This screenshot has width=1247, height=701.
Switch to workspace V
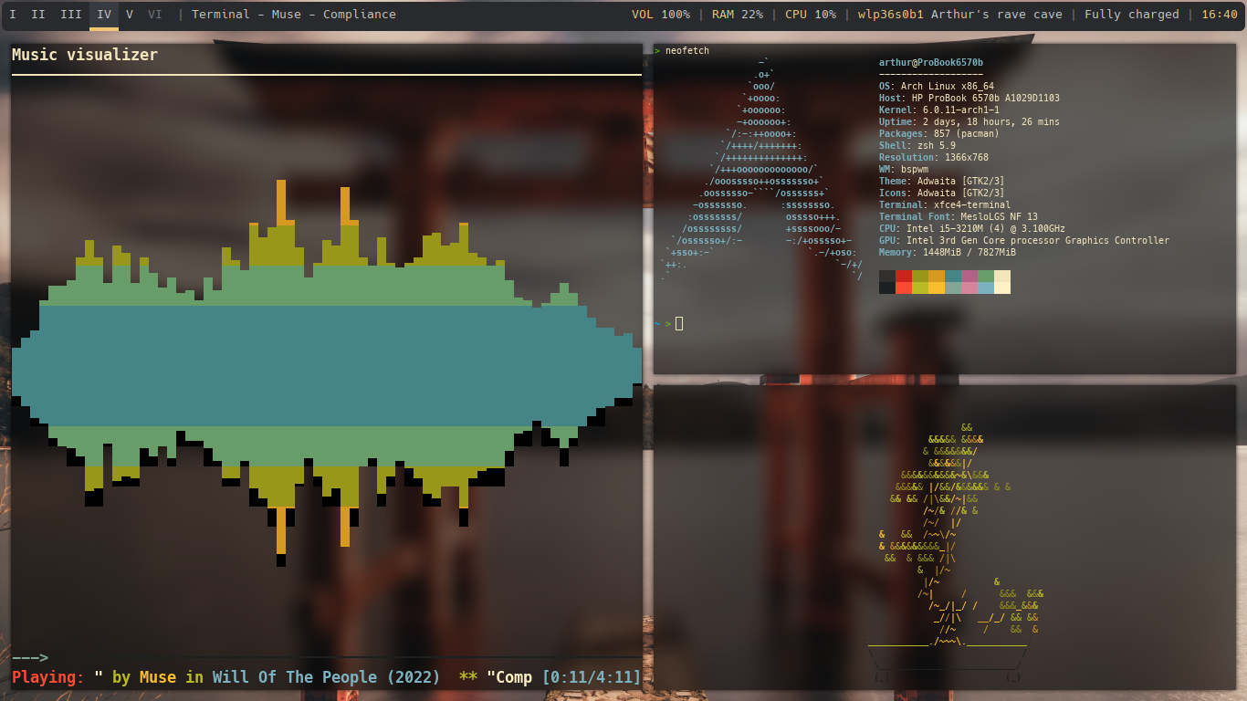click(x=130, y=15)
